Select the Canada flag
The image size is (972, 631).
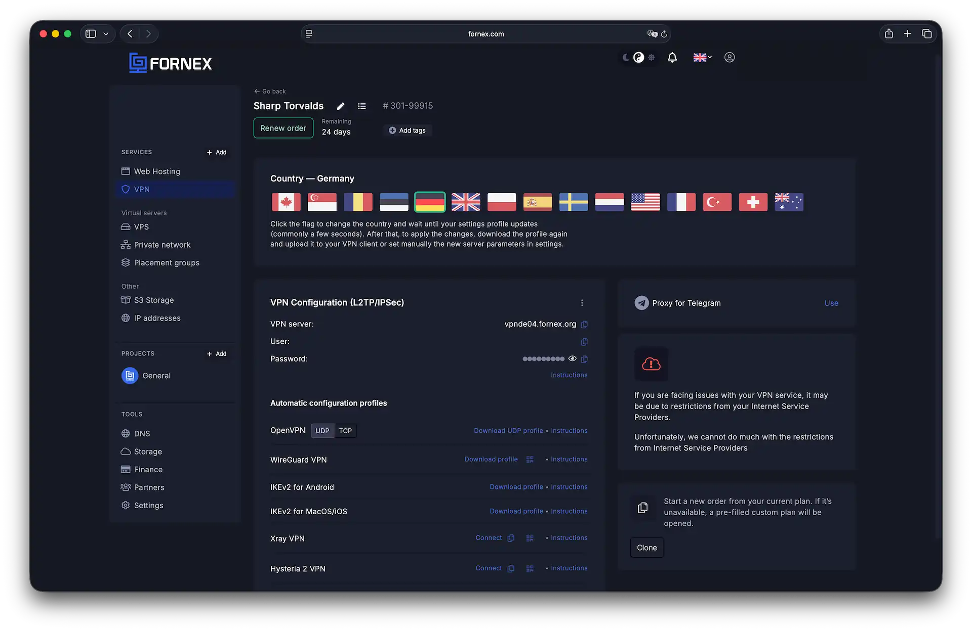click(286, 202)
